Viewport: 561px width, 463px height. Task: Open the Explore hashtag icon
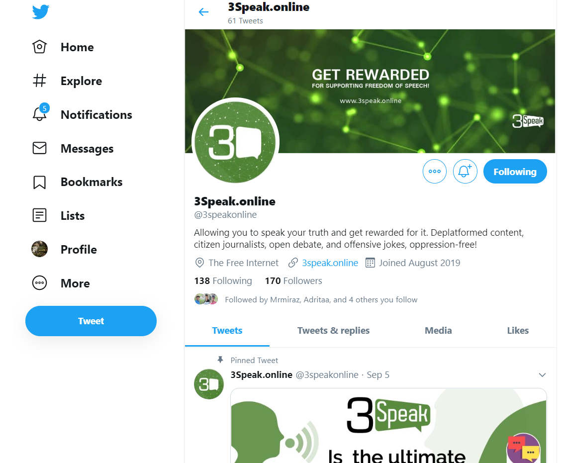[39, 81]
